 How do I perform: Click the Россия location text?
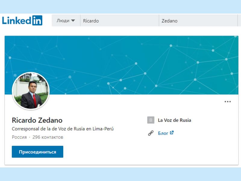pyautogui.click(x=19, y=137)
